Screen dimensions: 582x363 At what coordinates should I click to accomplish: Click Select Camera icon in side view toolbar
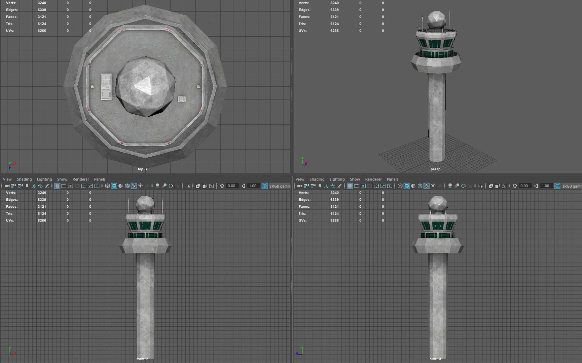(x=299, y=186)
